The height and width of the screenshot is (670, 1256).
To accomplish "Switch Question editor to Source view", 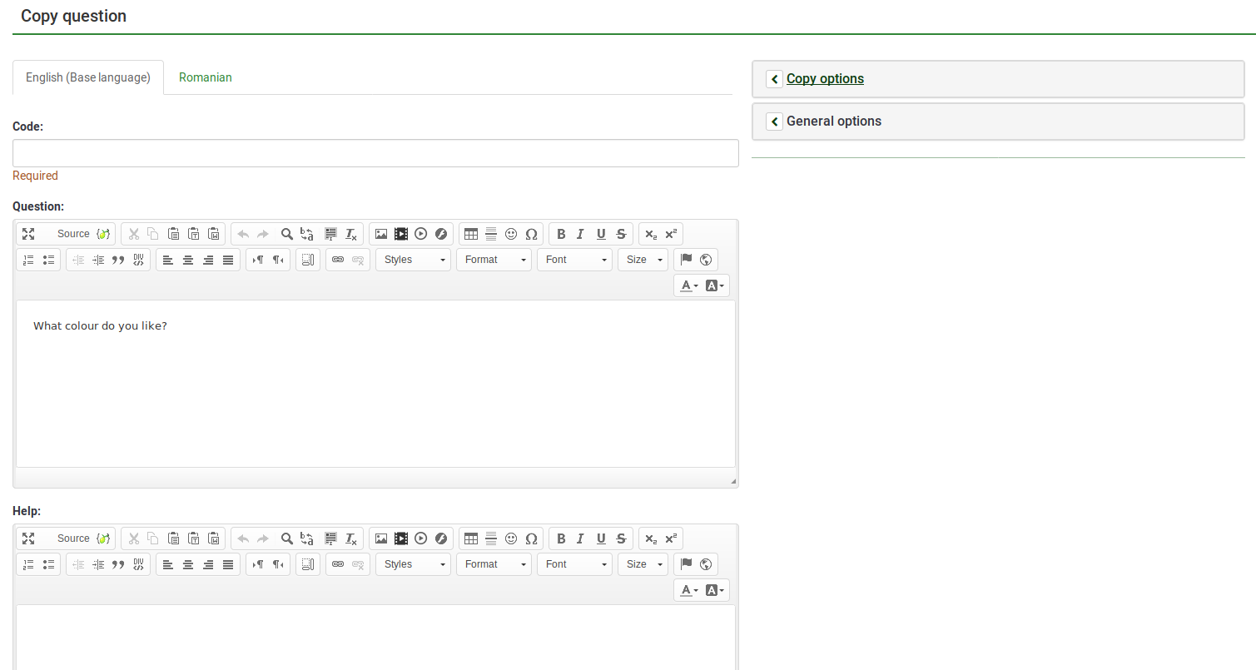I will (73, 234).
